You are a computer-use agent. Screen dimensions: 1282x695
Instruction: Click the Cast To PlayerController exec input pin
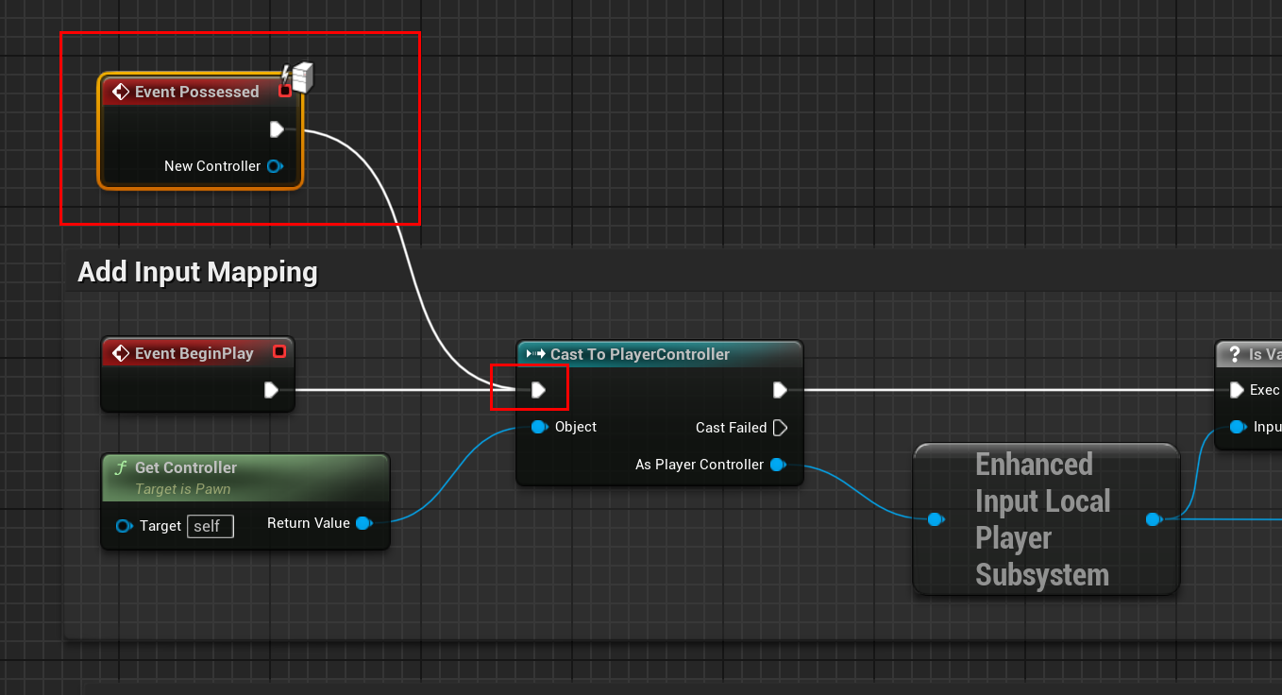[x=538, y=390]
